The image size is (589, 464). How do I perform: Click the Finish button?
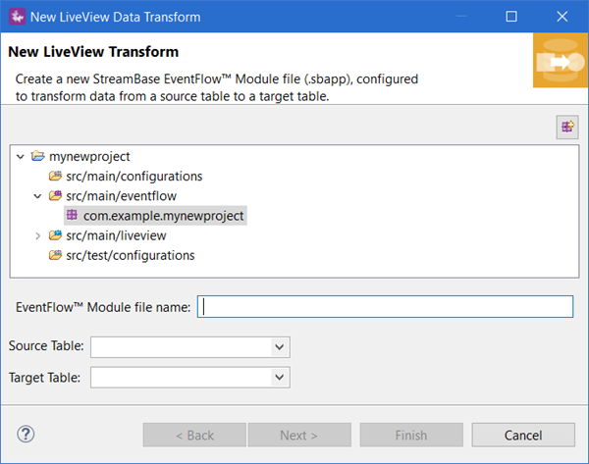(x=411, y=435)
